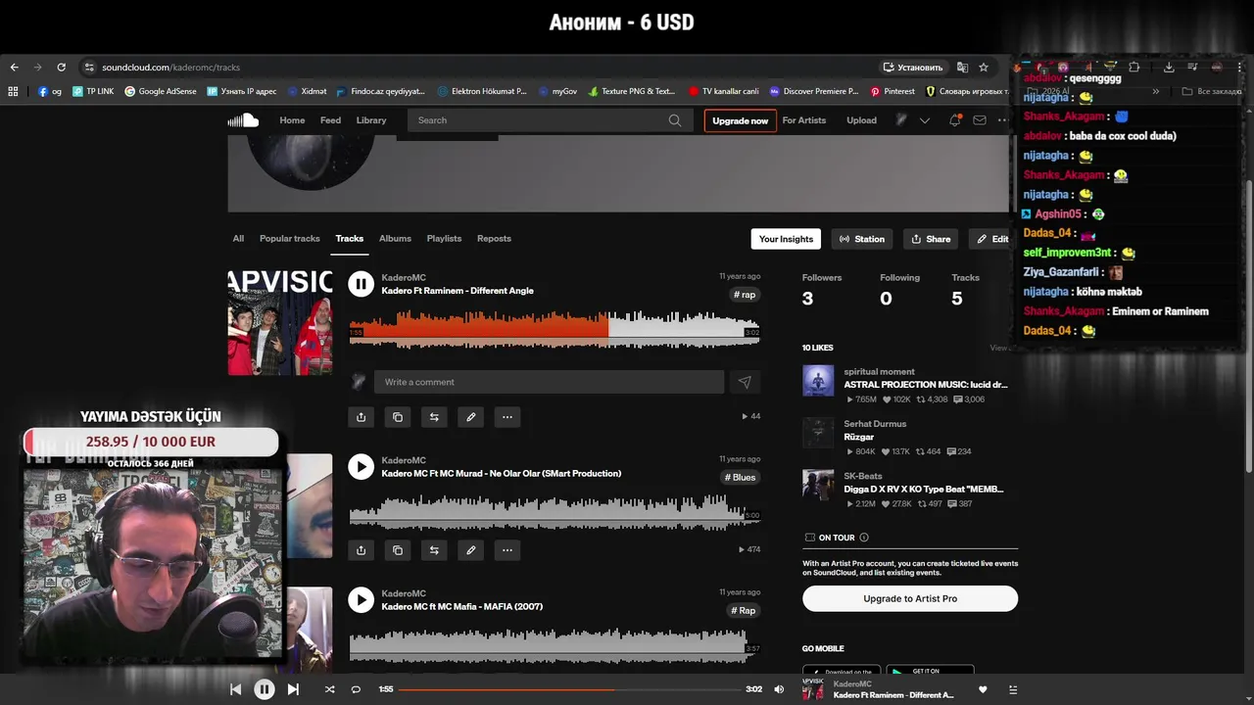1254x705 pixels.
Task: Click the profile avatar in the header
Action: tap(901, 120)
